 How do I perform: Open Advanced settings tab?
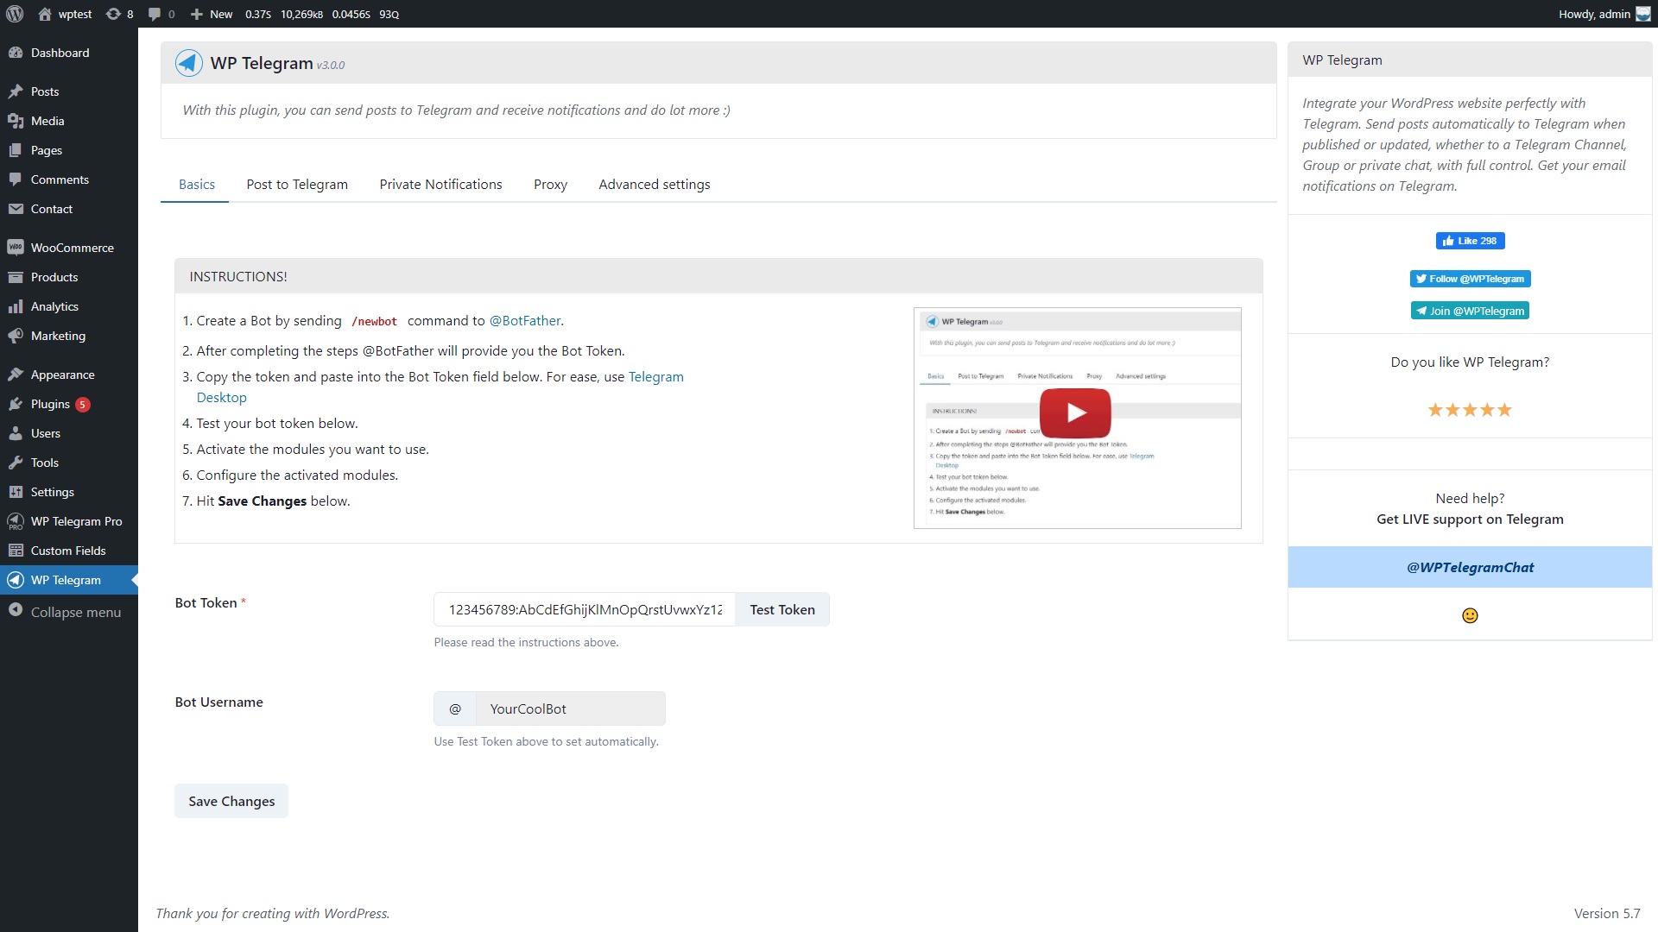pos(655,184)
